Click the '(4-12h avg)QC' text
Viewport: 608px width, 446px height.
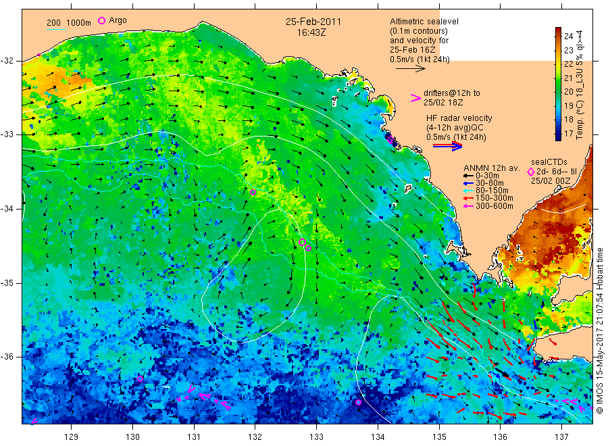click(455, 128)
